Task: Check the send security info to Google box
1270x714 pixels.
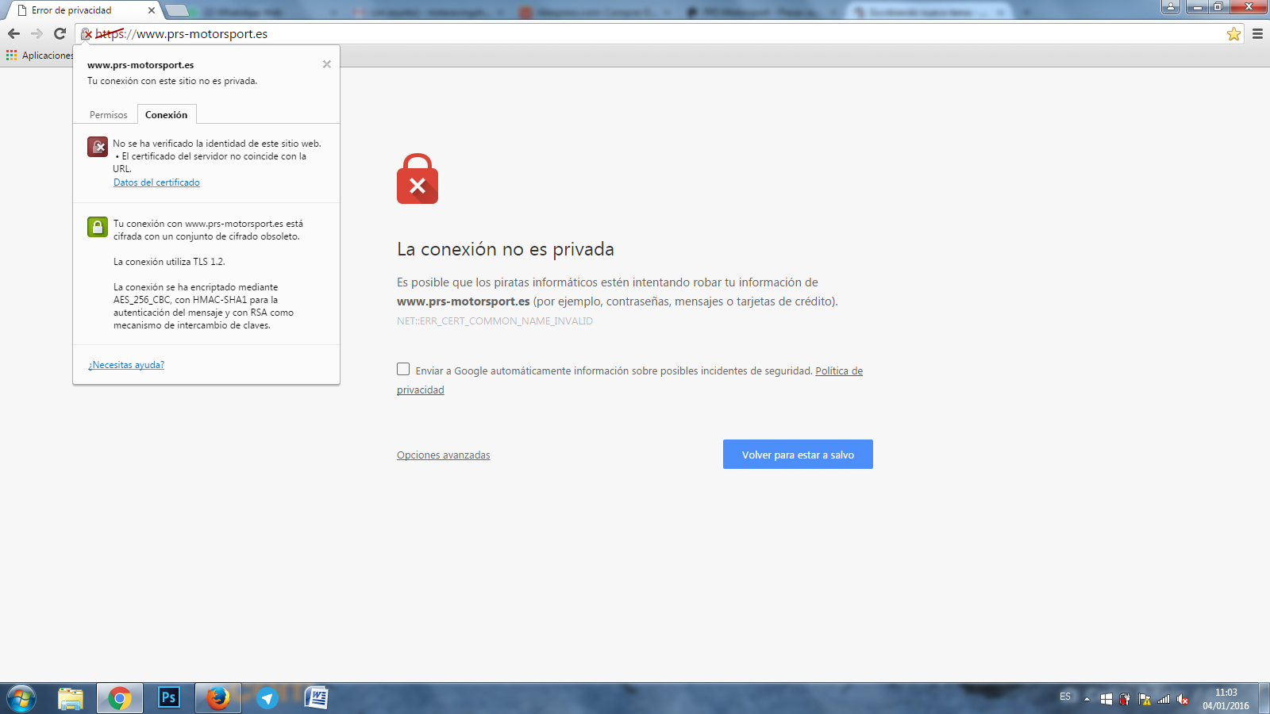Action: [403, 369]
